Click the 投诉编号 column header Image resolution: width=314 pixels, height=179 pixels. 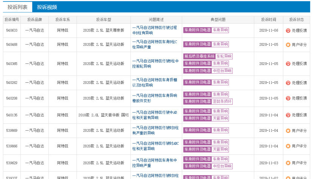[x=12, y=20]
